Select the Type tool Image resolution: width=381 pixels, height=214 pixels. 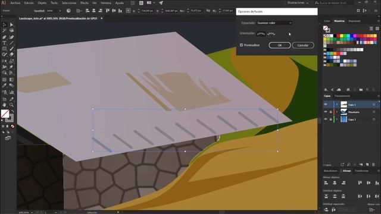point(4,43)
